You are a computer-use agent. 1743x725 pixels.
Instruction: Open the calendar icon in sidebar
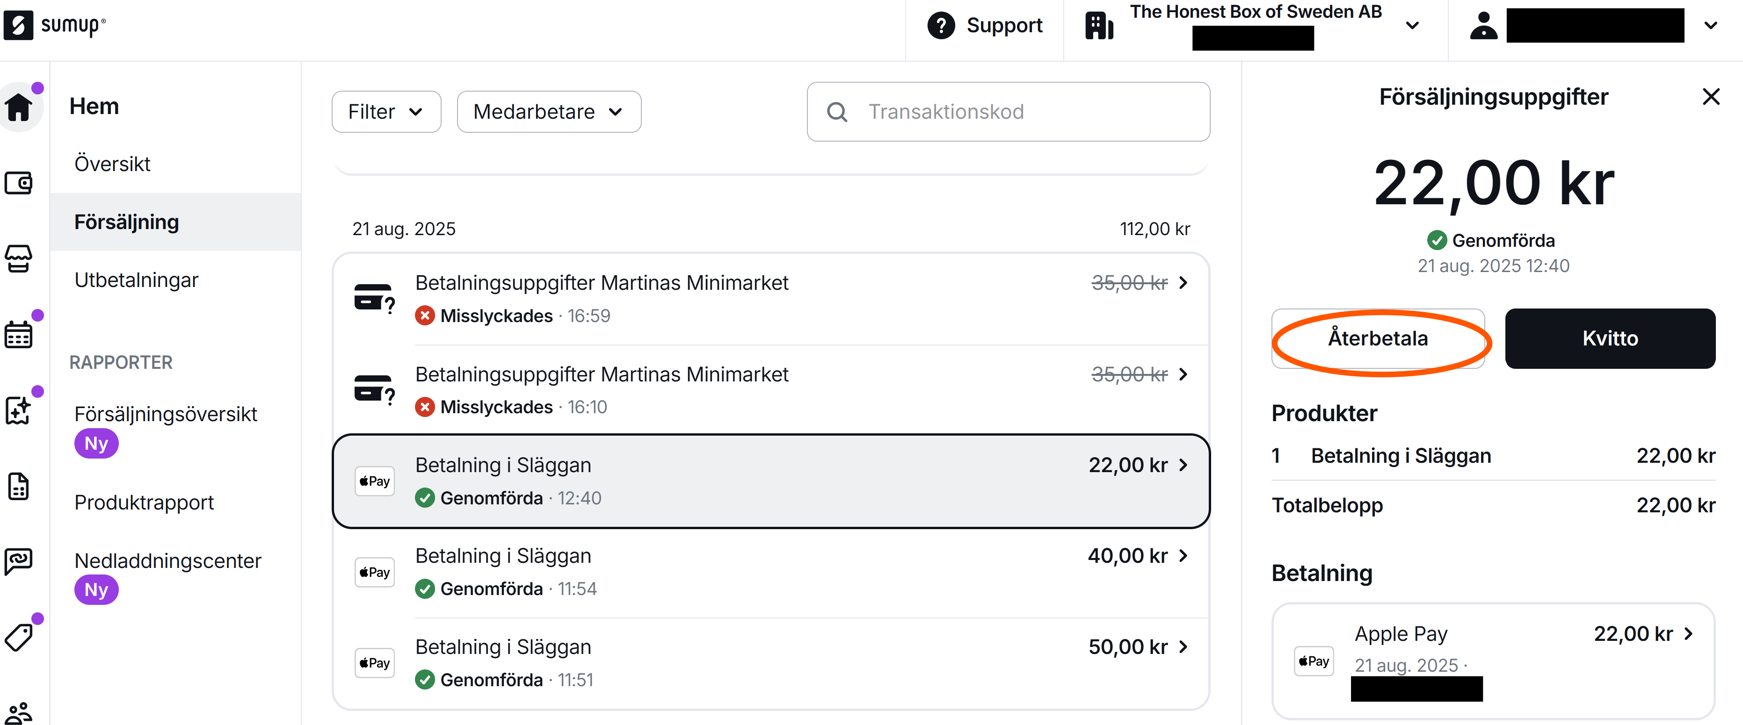click(19, 334)
